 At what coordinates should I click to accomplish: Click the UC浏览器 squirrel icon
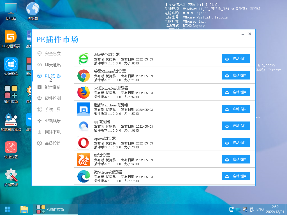(84, 160)
